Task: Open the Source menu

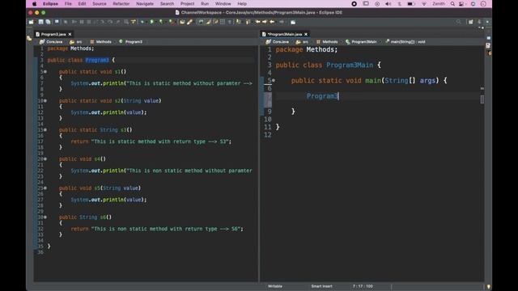Action: (x=99, y=4)
